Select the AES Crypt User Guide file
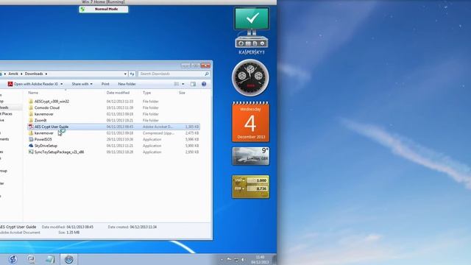This screenshot has height=265, width=471. (x=113, y=127)
